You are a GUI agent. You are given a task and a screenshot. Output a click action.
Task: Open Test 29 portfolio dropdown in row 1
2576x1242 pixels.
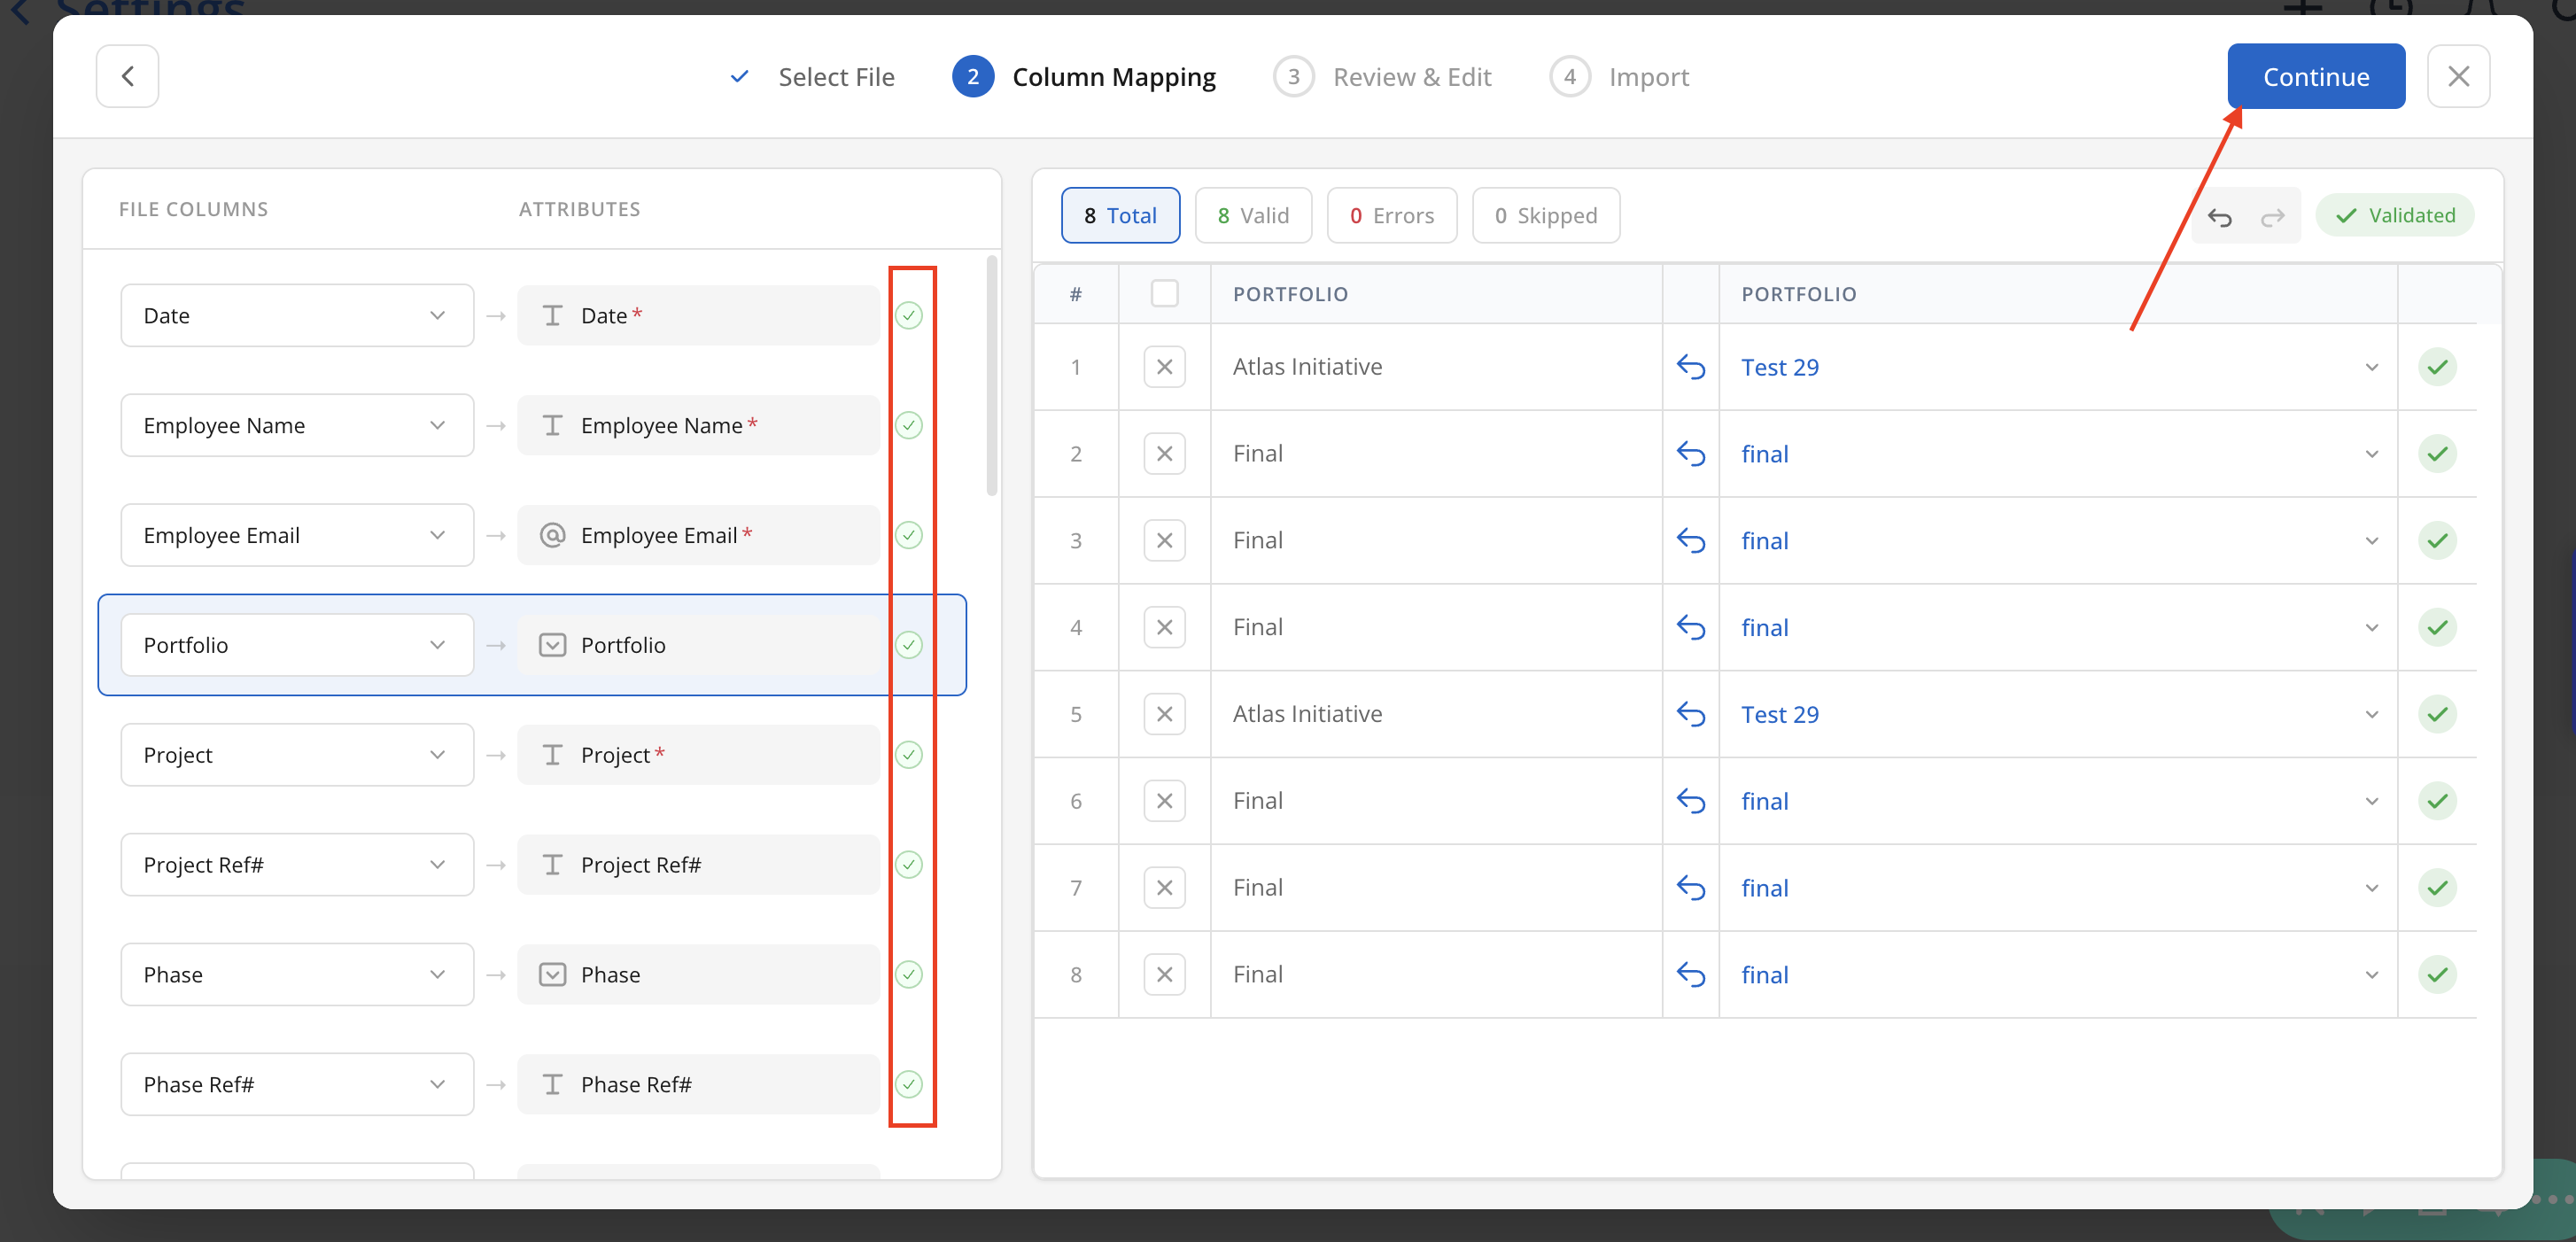pyautogui.click(x=2371, y=367)
